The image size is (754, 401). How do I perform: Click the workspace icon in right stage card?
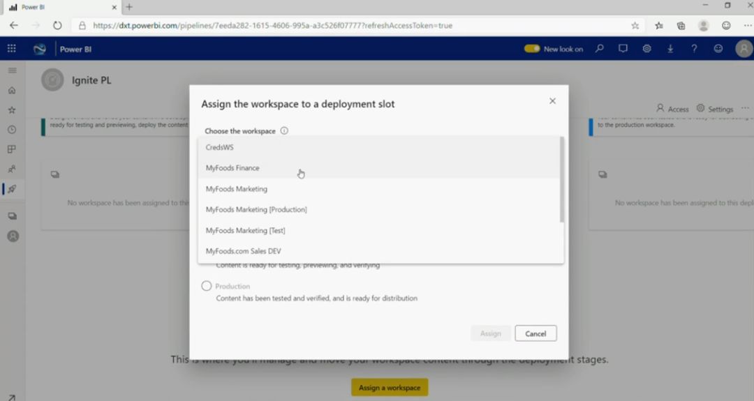coord(603,174)
